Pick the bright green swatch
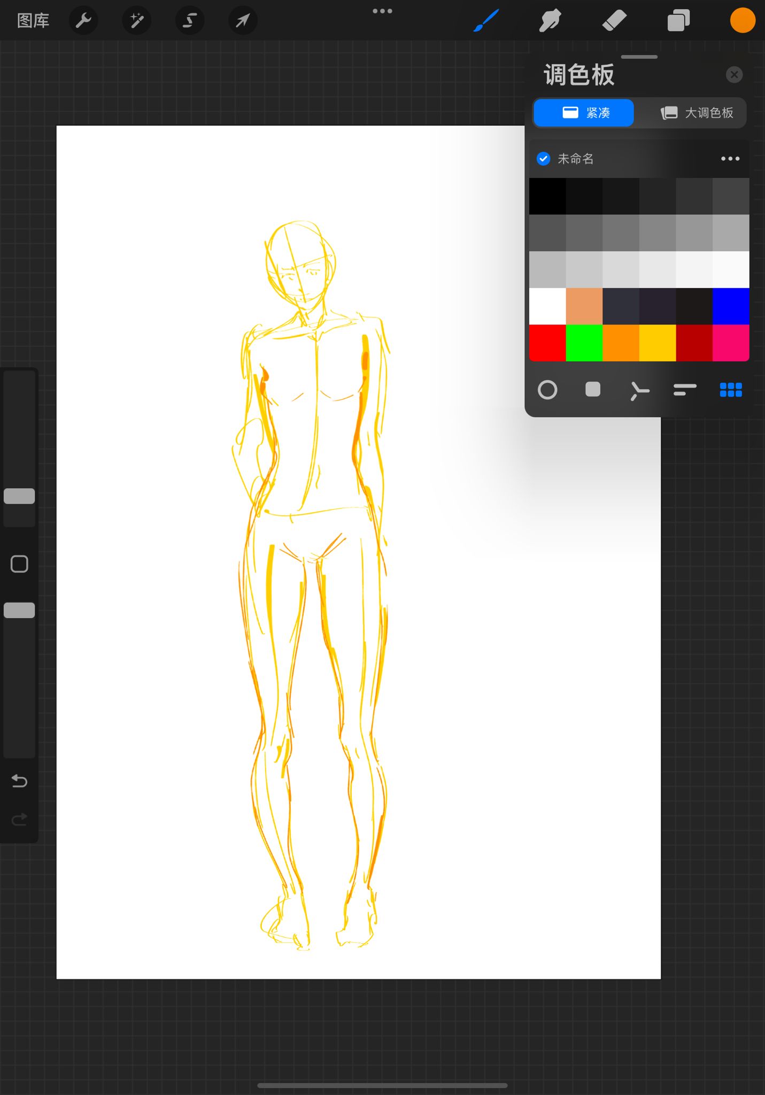The width and height of the screenshot is (765, 1095). (x=584, y=343)
